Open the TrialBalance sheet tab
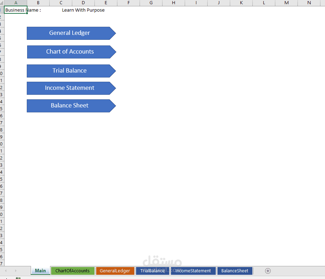Viewport: 325px width, 279px height. pyautogui.click(x=152, y=271)
